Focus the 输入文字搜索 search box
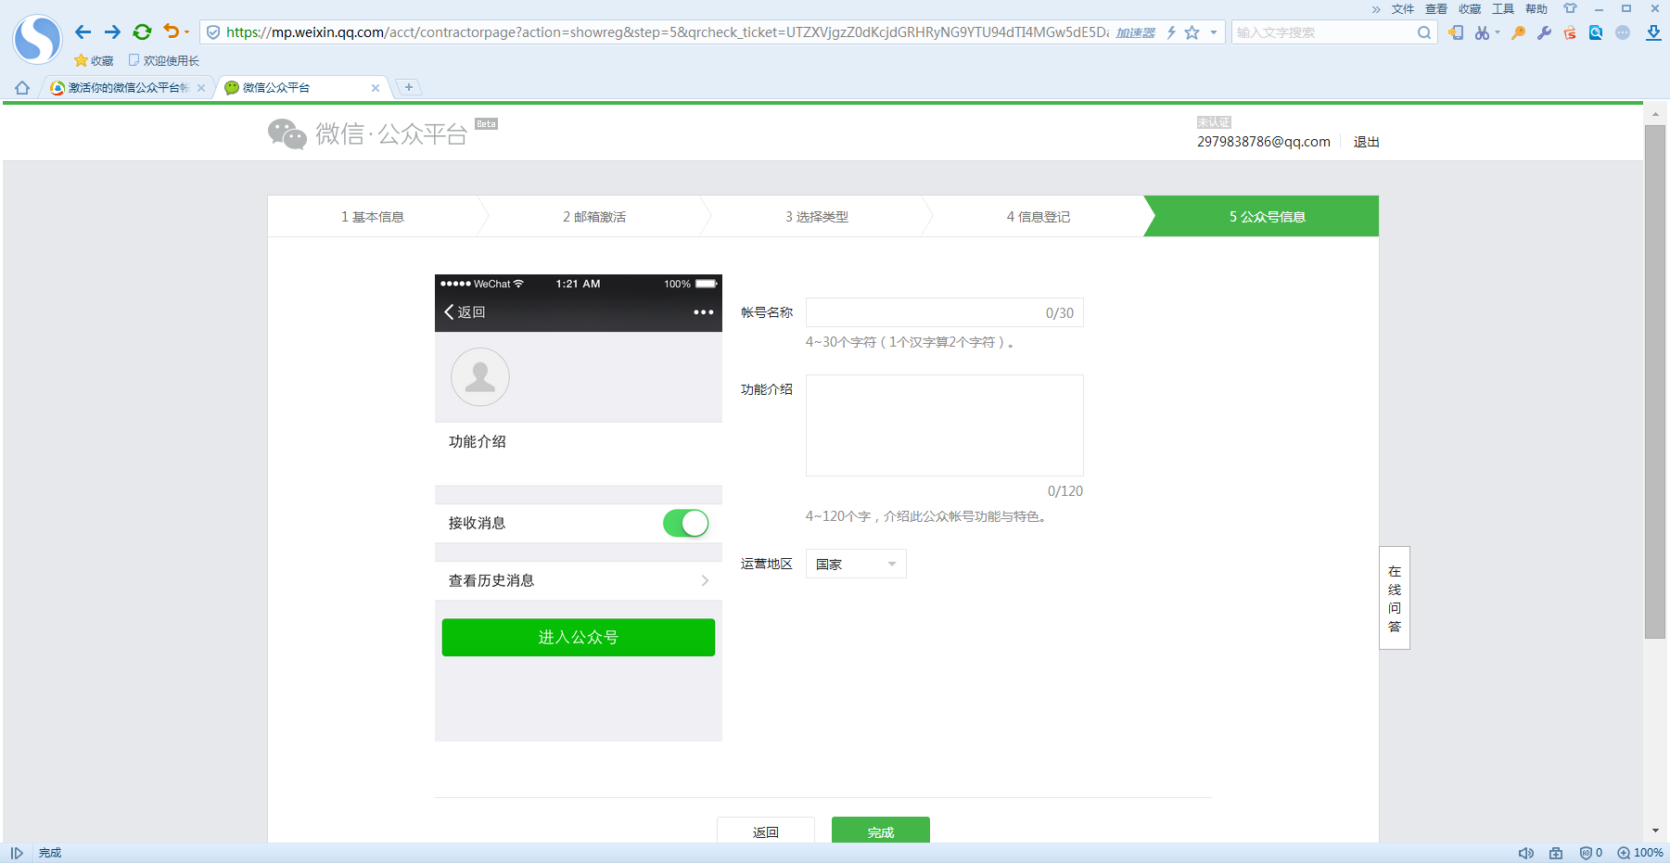Image resolution: width=1670 pixels, height=863 pixels. (1322, 32)
